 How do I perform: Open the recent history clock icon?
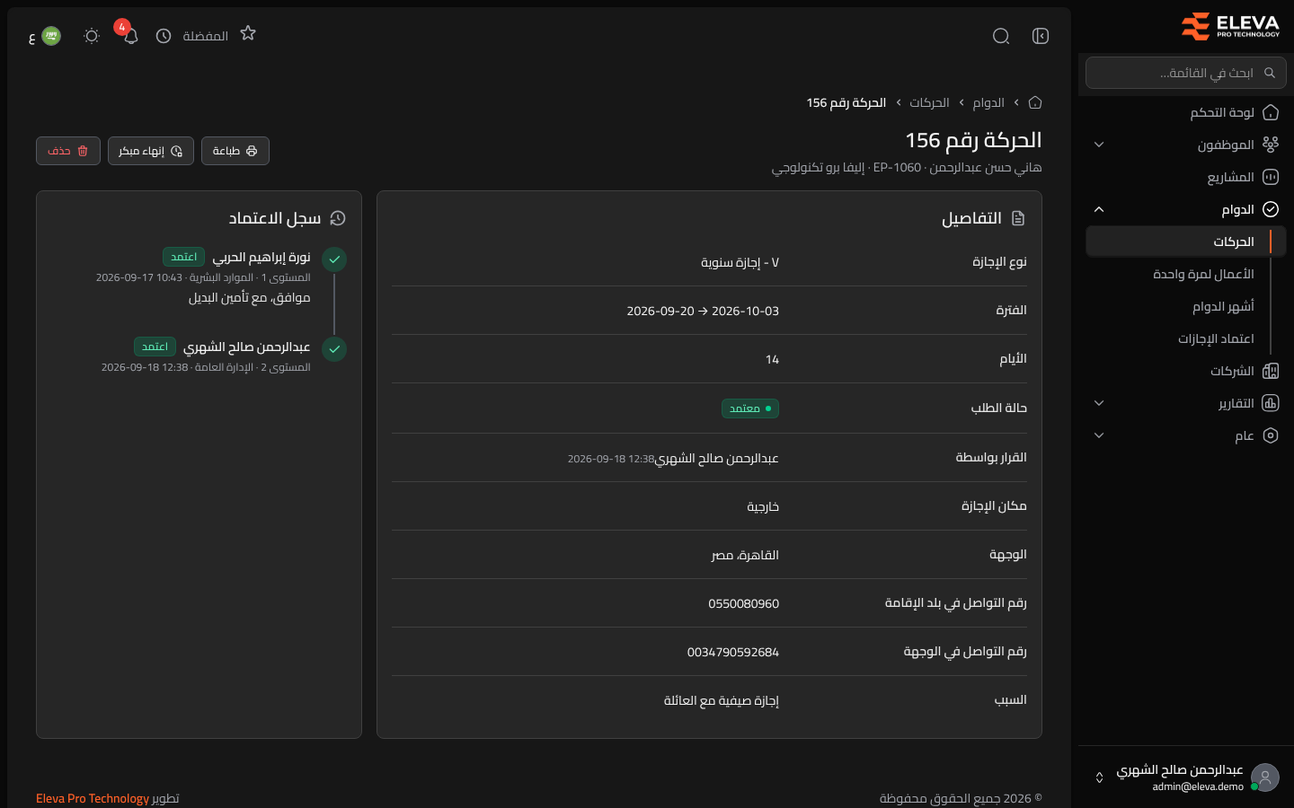click(x=164, y=36)
